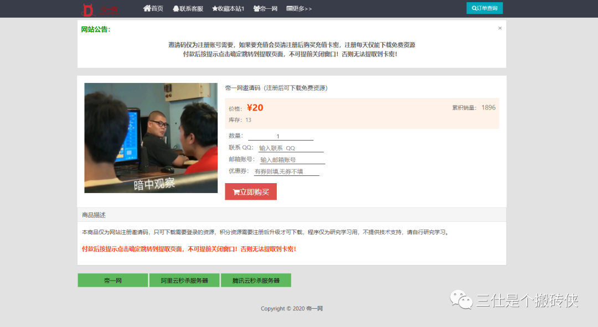598x327 pixels.
Task: Click the 腾讯云秒杀服务器 green button
Action: pos(256,280)
